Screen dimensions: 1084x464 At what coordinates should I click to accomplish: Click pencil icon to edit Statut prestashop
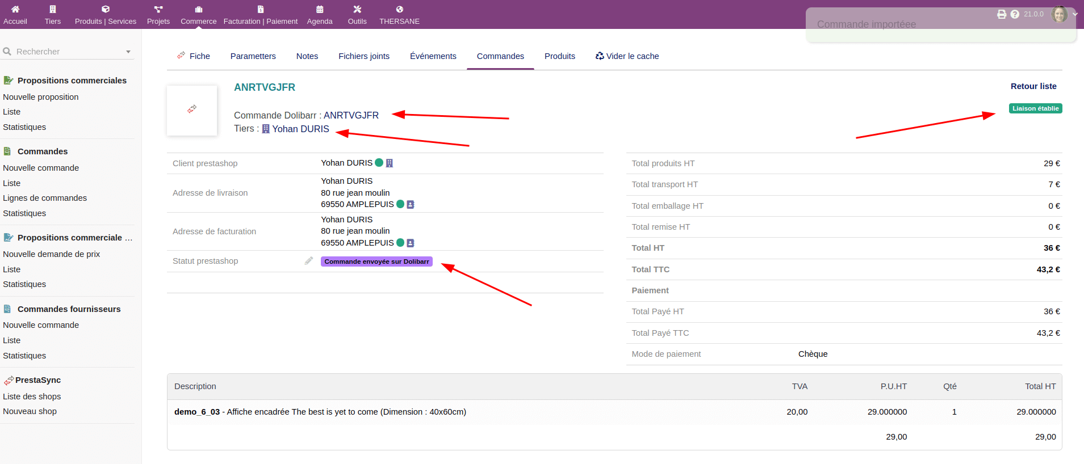tap(308, 261)
